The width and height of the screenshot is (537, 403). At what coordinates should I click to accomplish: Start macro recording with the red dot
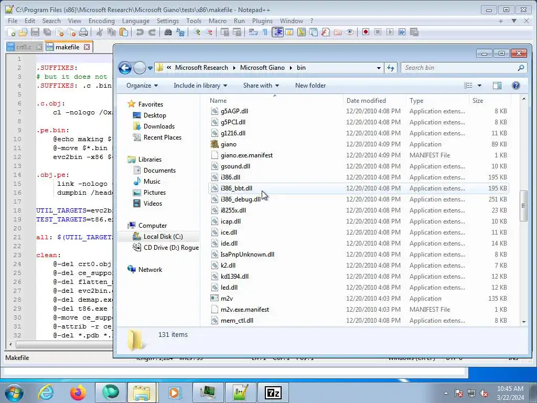click(366, 32)
